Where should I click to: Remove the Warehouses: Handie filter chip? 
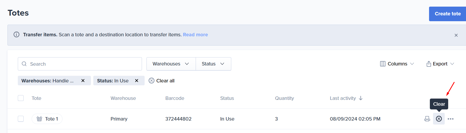point(83,81)
